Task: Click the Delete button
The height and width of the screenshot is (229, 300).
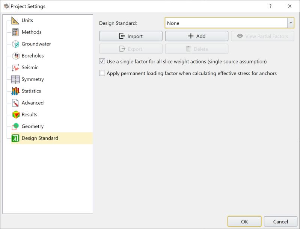Action: (x=197, y=49)
